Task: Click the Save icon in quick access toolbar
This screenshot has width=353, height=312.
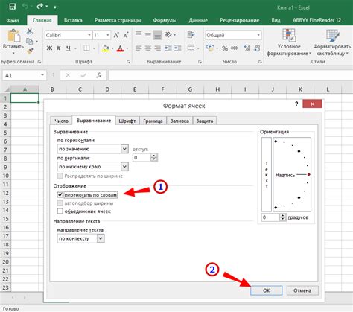Action: click(12, 7)
